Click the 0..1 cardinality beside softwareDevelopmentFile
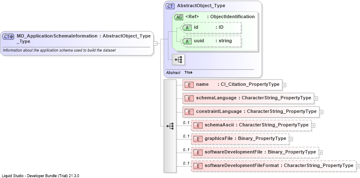Image resolution: width=360 pixels, height=178 pixels. pos(186,150)
